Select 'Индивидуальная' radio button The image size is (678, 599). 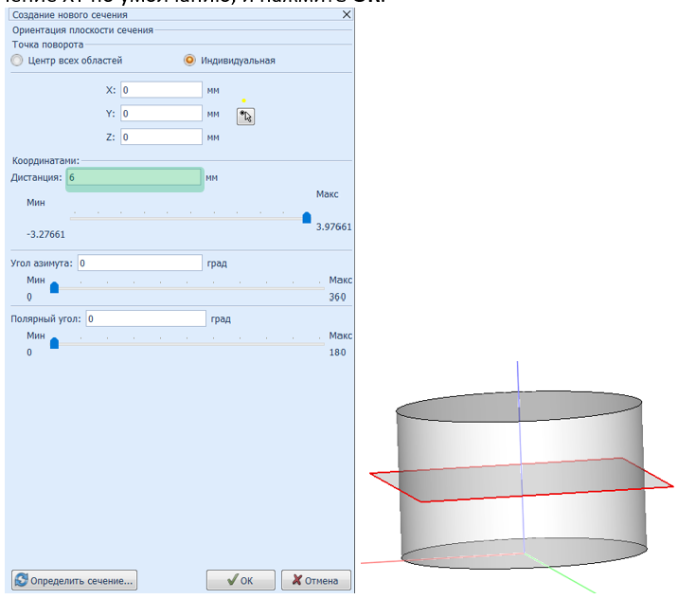[x=189, y=61]
